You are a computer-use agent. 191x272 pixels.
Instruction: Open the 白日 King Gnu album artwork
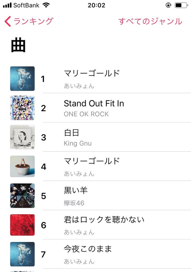pyautogui.click(x=22, y=137)
